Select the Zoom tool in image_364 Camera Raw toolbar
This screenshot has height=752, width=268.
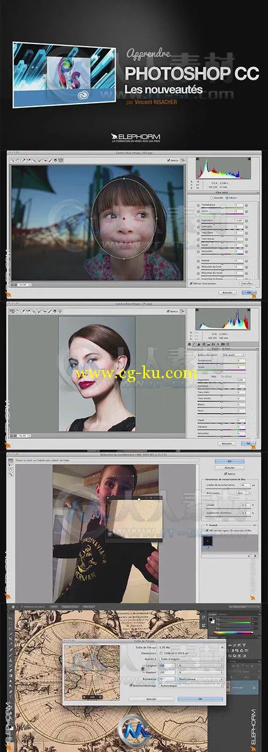pos(12,160)
